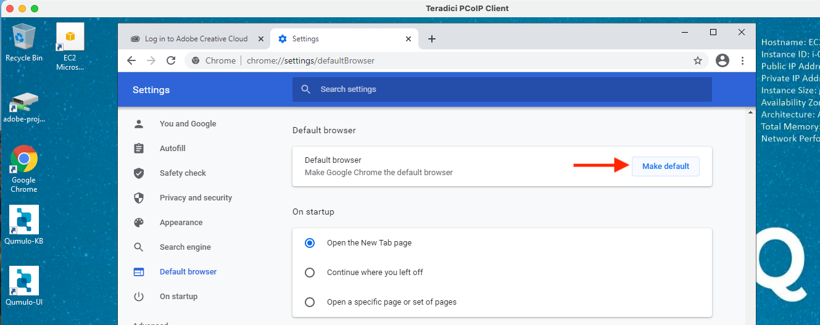Click the Appearance palette icon
This screenshot has width=820, height=325.
coord(139,223)
